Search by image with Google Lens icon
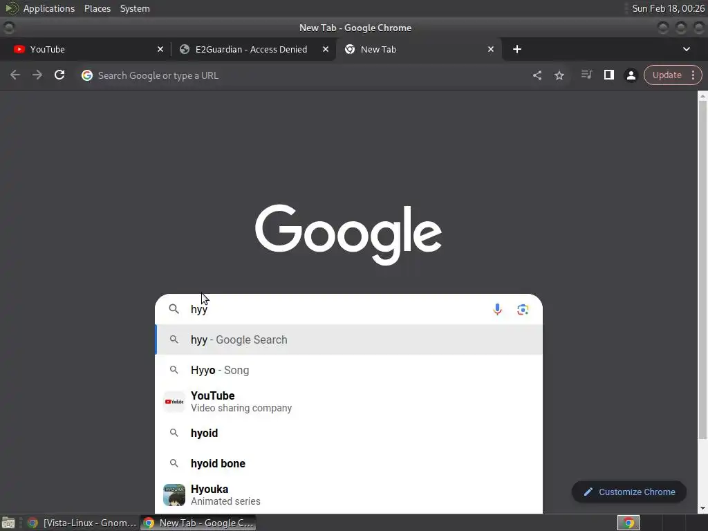 (x=523, y=309)
